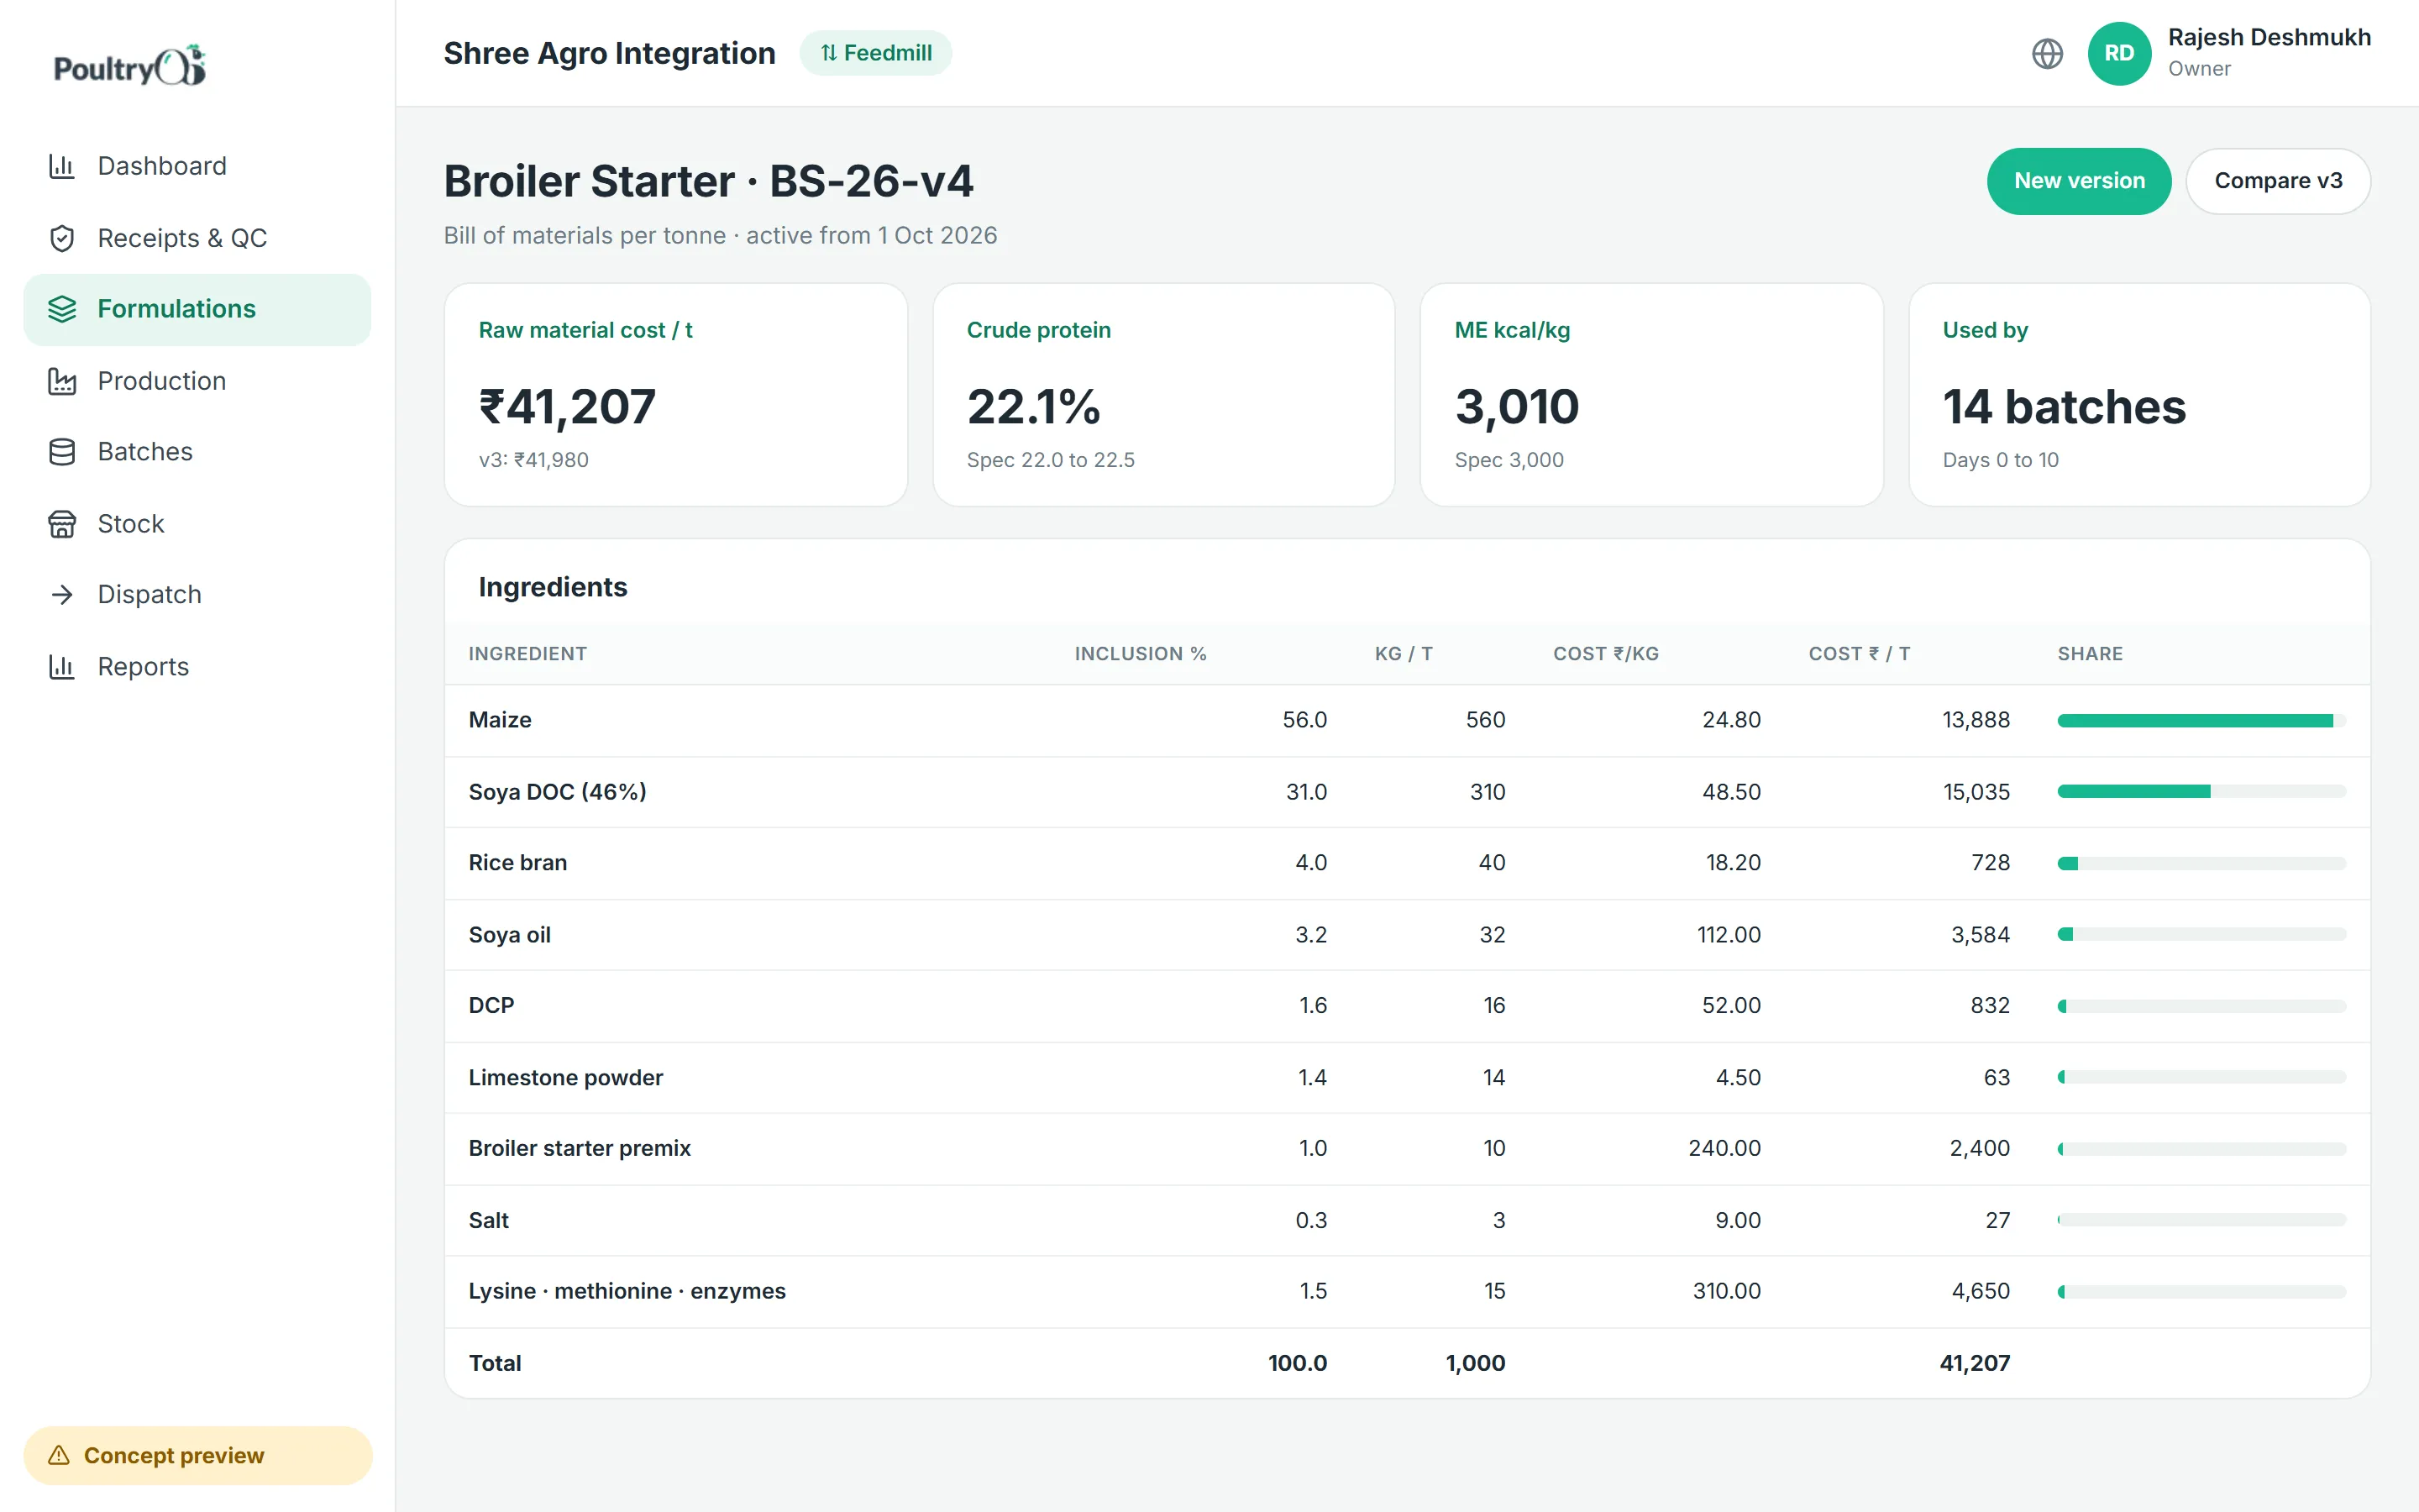
Task: Click Soya DOC share progress bar
Action: (x=2201, y=791)
